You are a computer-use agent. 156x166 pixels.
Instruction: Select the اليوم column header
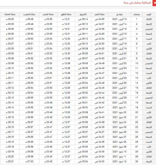149,14
